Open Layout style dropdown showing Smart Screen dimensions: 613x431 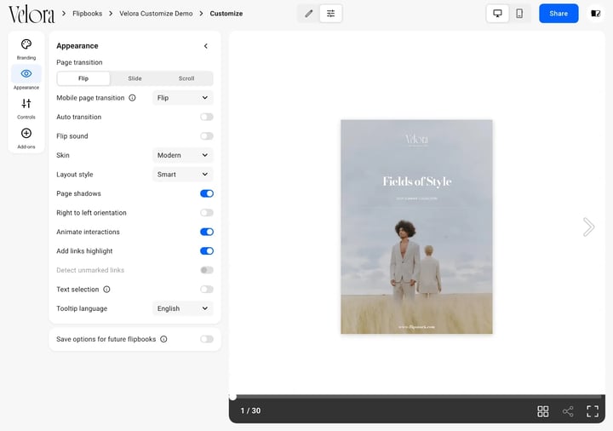click(182, 175)
